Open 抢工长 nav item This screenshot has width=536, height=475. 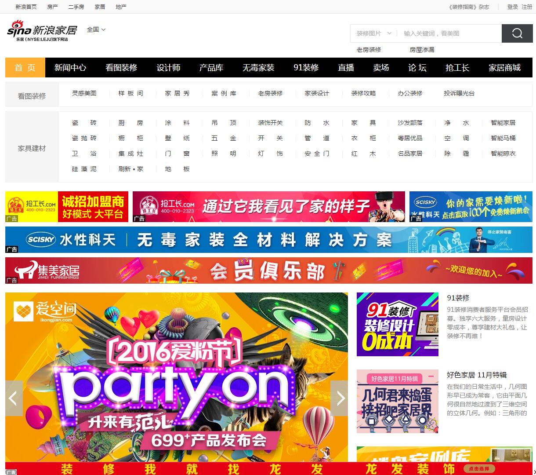(457, 68)
